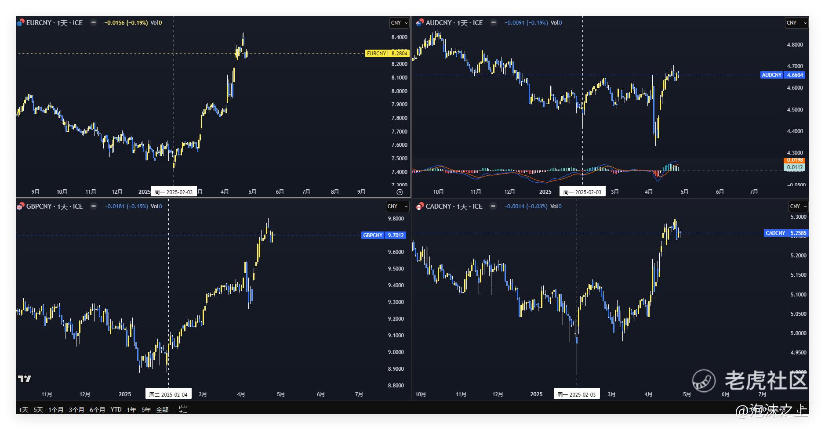
Task: Click the GBPCNY change value −0.0181 (−0.19%)
Action: tap(126, 206)
